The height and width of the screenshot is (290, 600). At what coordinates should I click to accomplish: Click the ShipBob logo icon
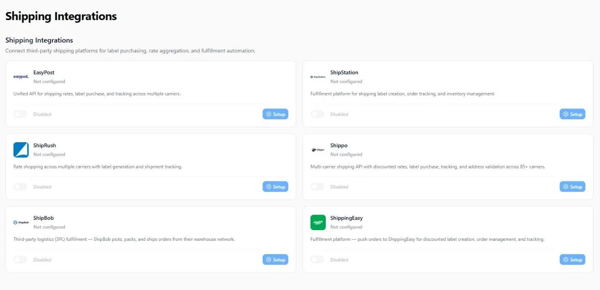point(21,222)
